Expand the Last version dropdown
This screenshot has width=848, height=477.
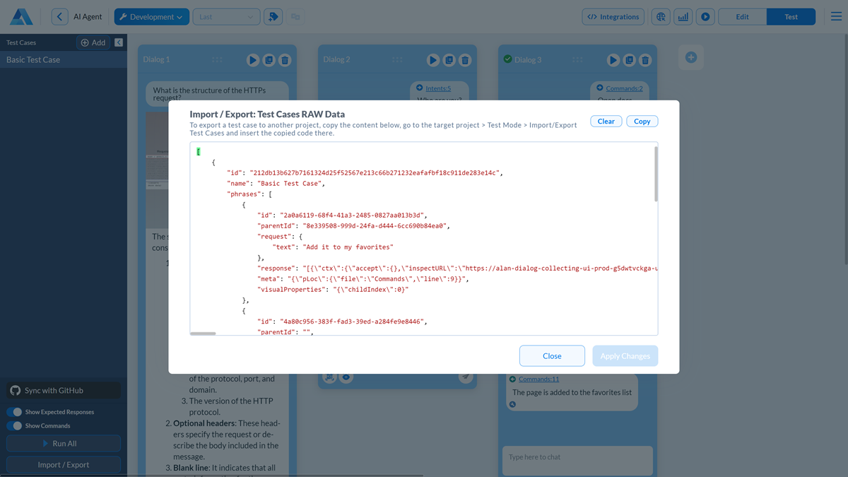pyautogui.click(x=225, y=17)
